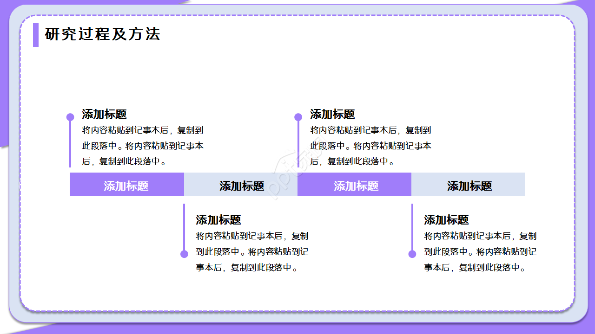Click the dashed purple border of the slide frame
This screenshot has width=595, height=334.
297,15
